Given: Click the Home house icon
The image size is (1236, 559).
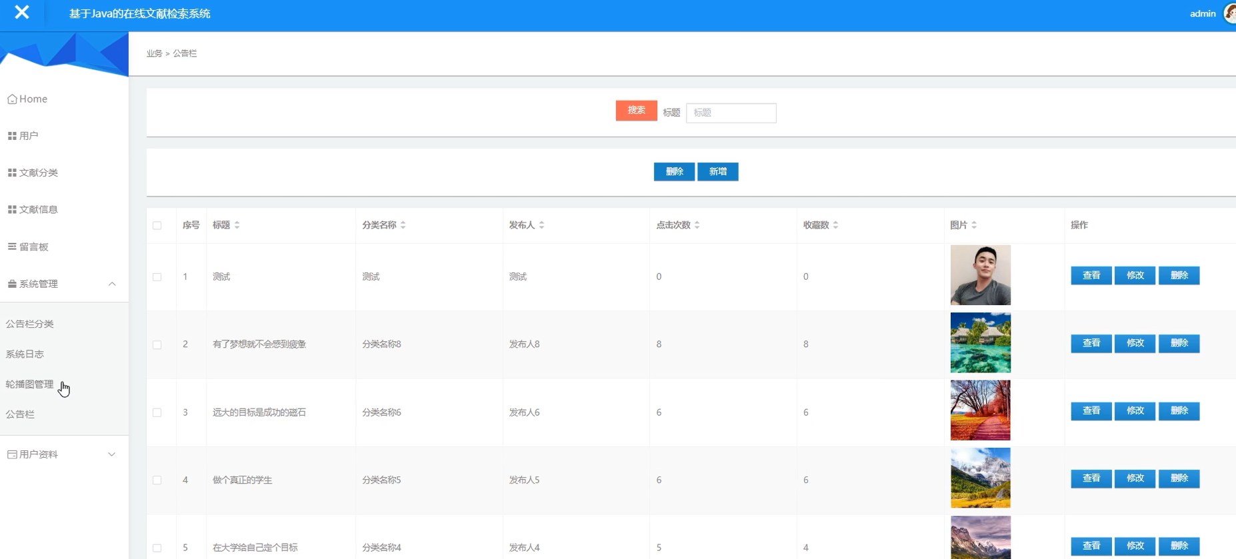Looking at the screenshot, I should pos(12,99).
